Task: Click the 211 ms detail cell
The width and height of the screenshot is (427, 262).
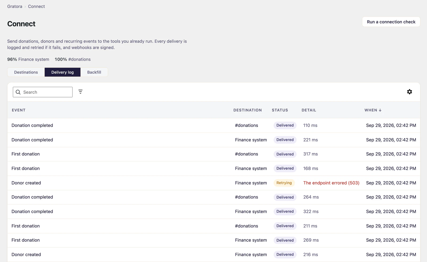Action: [x=310, y=226]
